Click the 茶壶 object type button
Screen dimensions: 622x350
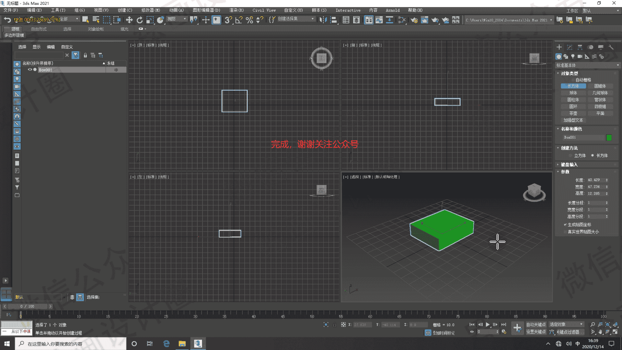573,113
